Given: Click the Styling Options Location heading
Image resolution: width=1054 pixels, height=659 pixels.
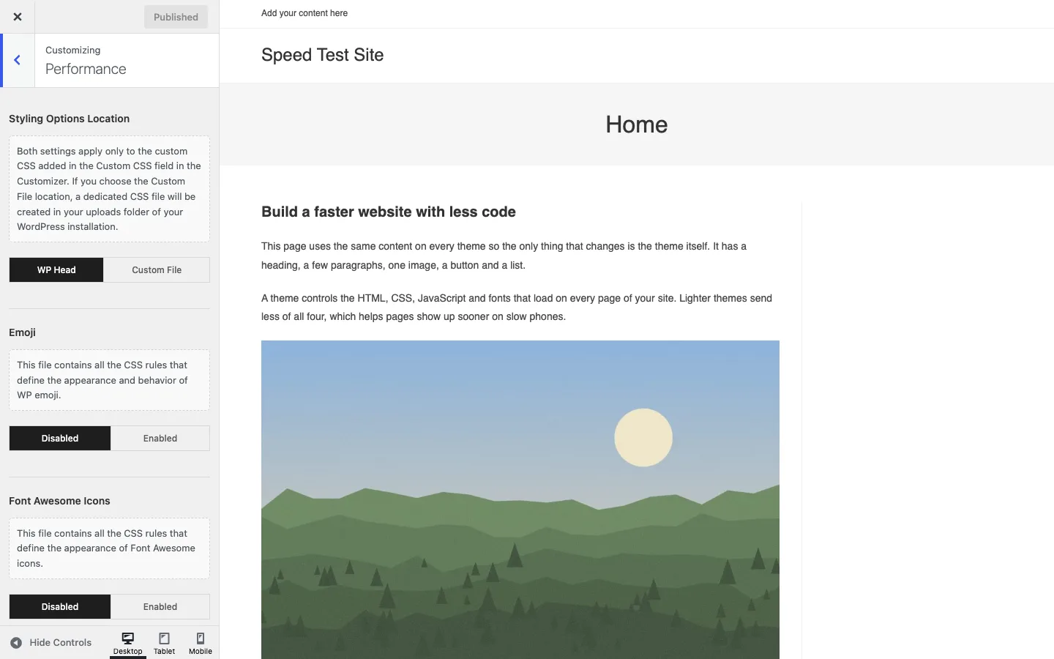Looking at the screenshot, I should click(x=69, y=119).
